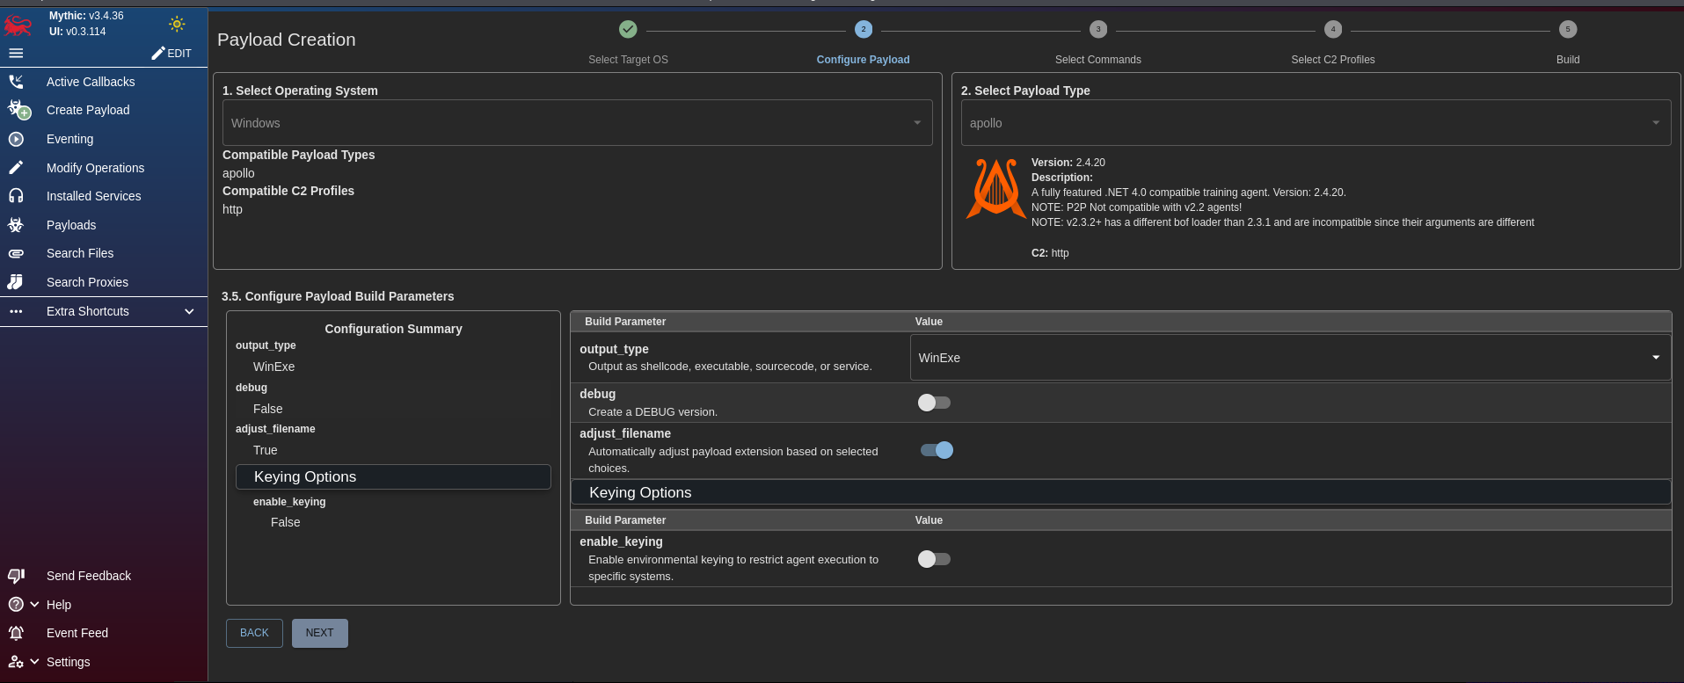Image resolution: width=1684 pixels, height=683 pixels.
Task: Click step 3 Select Commands circle
Action: pos(1098,29)
